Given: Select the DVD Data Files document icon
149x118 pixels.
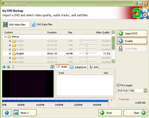Looking at the screenshot, I should (33, 24).
